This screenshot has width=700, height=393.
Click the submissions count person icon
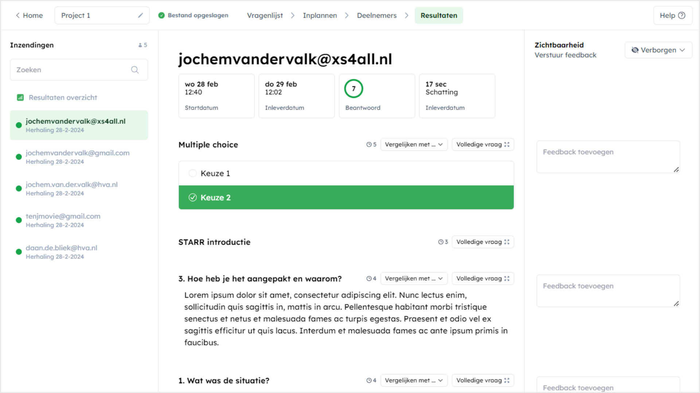pyautogui.click(x=140, y=45)
